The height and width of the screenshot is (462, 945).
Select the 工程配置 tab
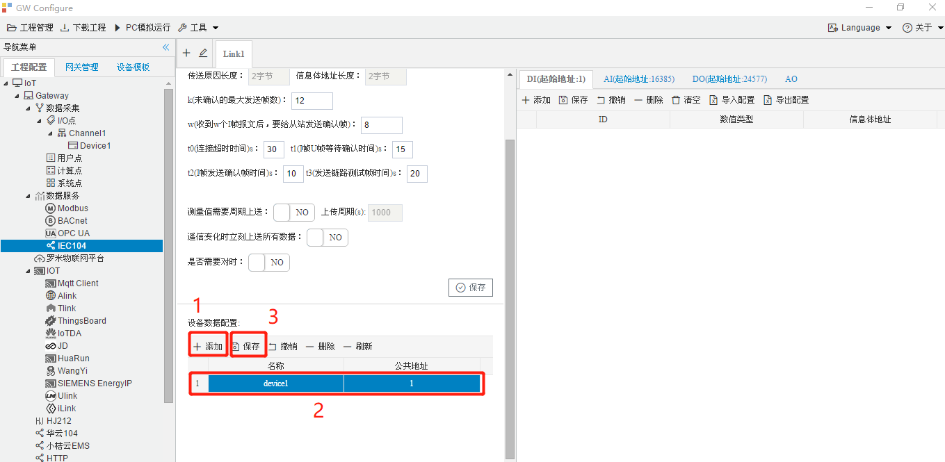pyautogui.click(x=29, y=67)
